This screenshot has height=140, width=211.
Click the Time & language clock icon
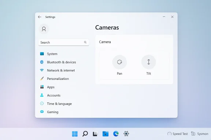tap(42, 104)
